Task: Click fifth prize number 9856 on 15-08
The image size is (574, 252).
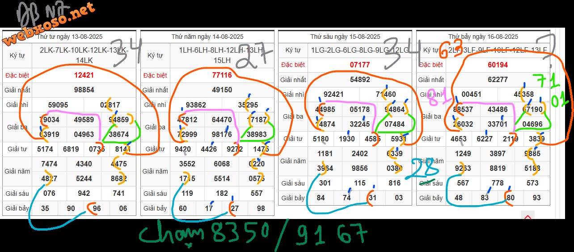Action: click(x=360, y=169)
